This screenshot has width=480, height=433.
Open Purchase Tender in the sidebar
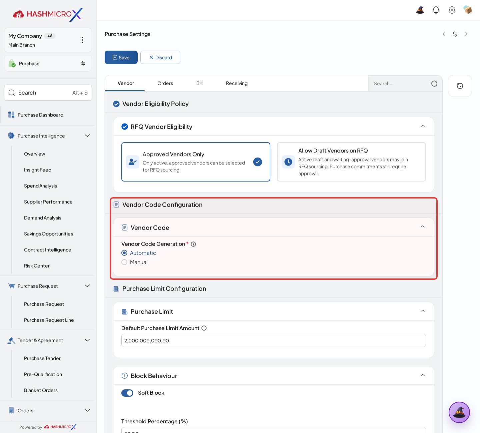(42, 358)
